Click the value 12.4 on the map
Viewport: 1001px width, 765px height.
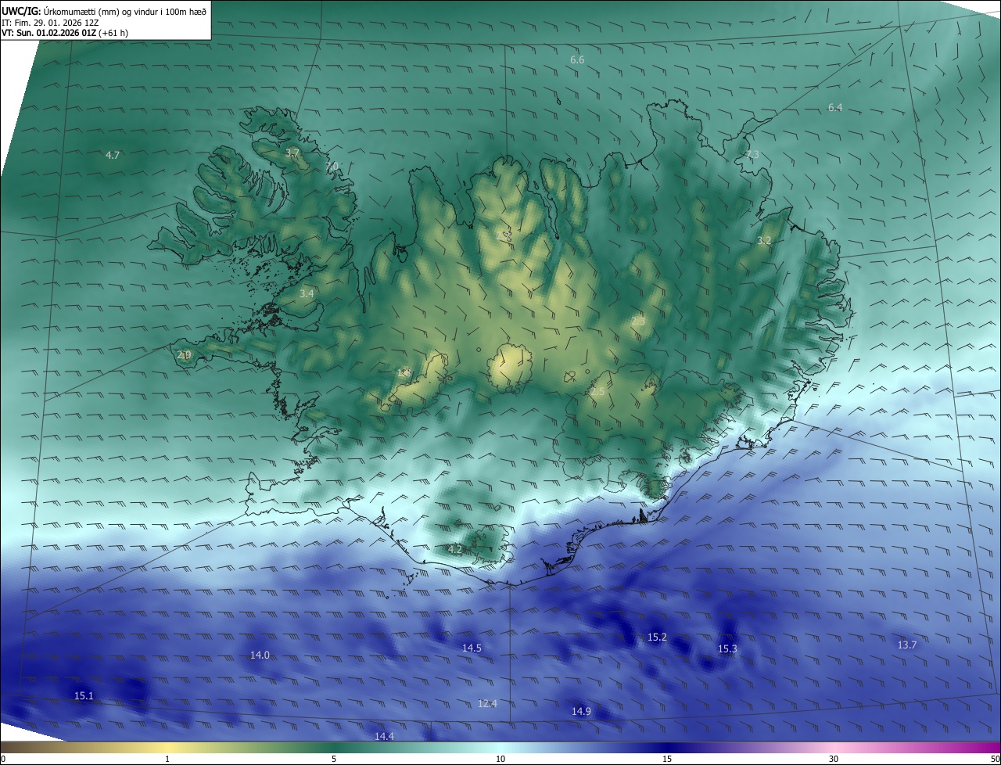tap(487, 703)
